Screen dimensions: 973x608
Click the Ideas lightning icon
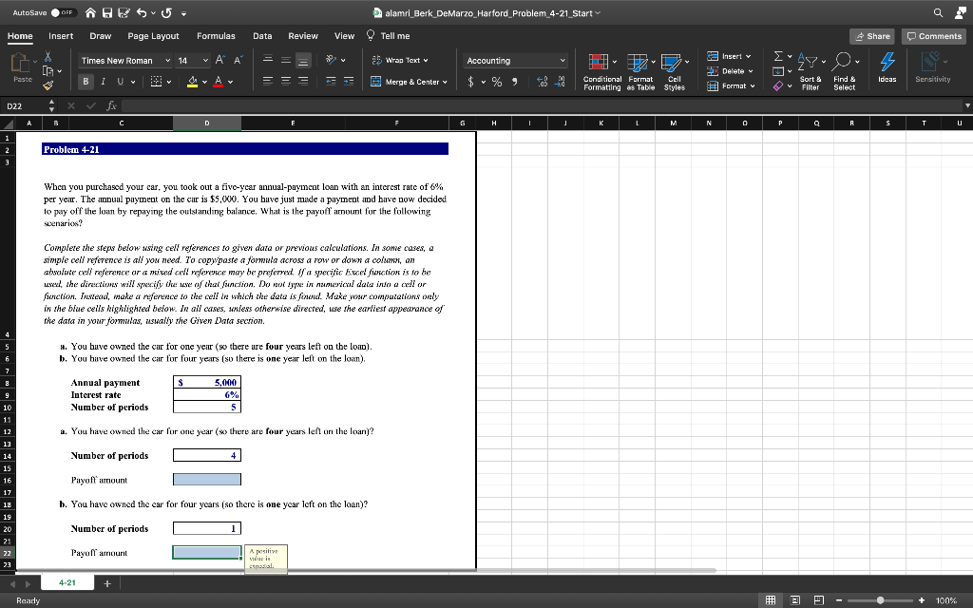tap(887, 67)
